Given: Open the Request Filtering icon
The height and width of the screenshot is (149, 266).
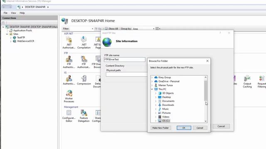Looking at the screenshot, I should tap(261, 82).
